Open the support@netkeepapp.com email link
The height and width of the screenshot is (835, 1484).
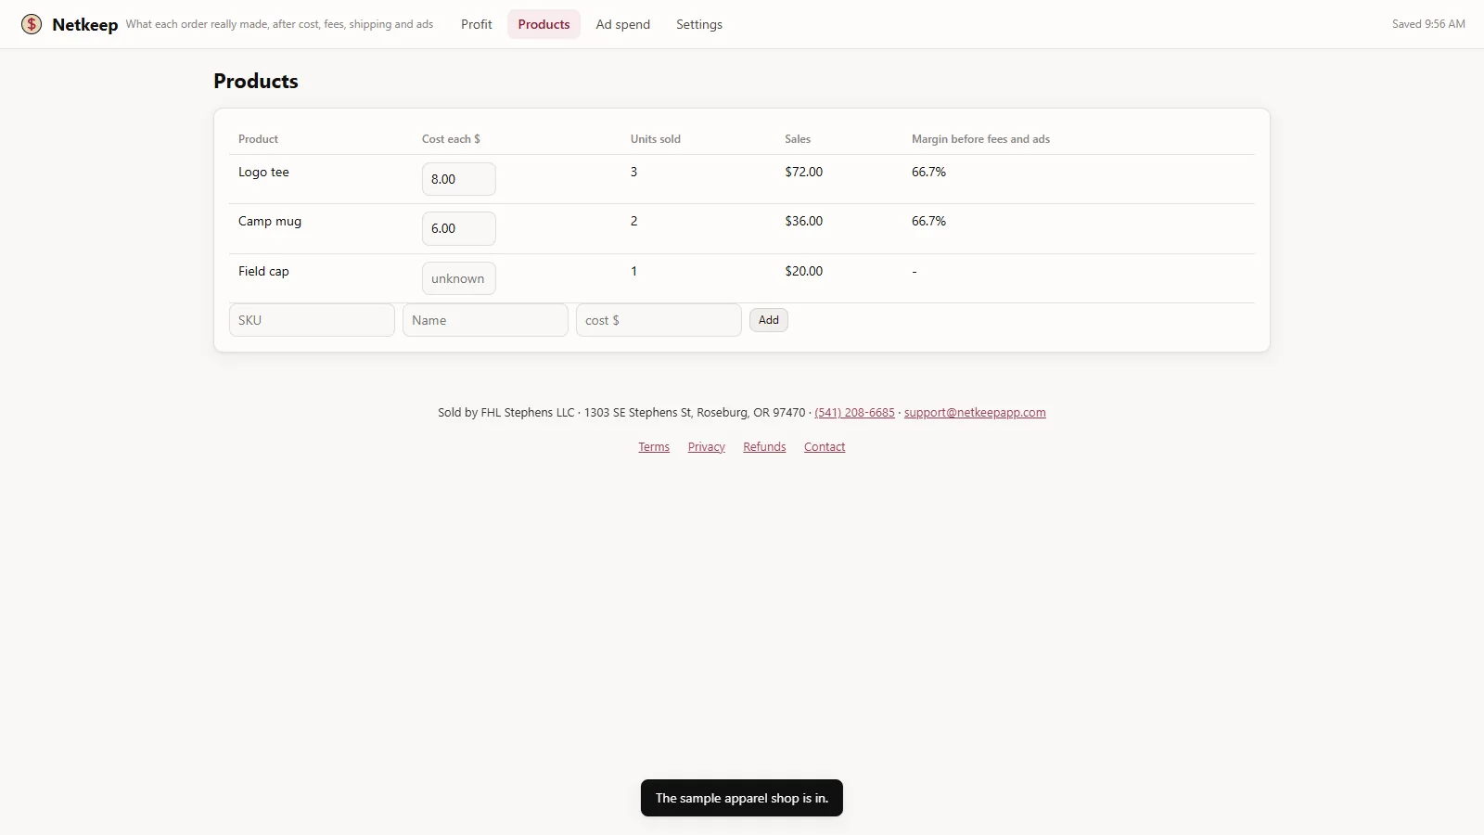975,413
